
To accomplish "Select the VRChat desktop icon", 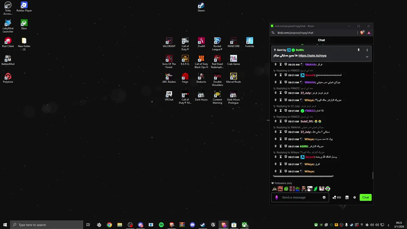I will tap(169, 96).
